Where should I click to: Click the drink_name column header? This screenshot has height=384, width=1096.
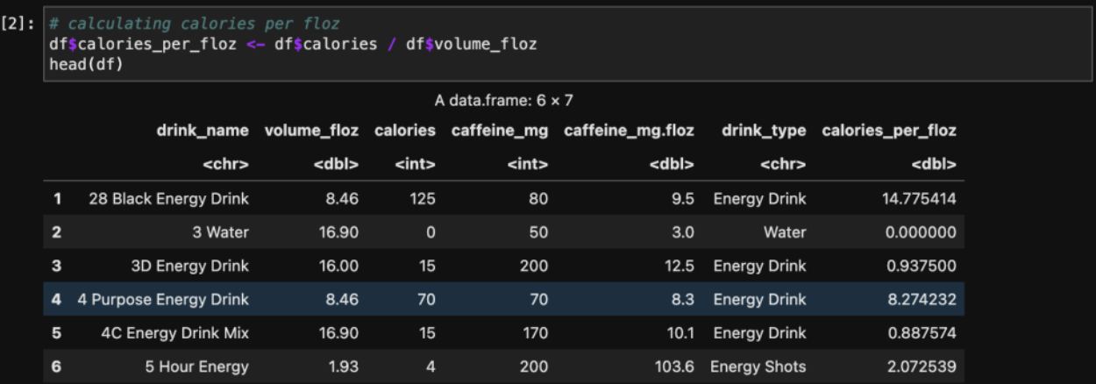[203, 132]
